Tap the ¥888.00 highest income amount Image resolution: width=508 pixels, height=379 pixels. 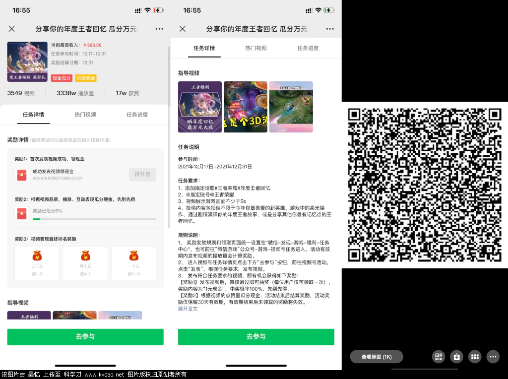point(92,45)
